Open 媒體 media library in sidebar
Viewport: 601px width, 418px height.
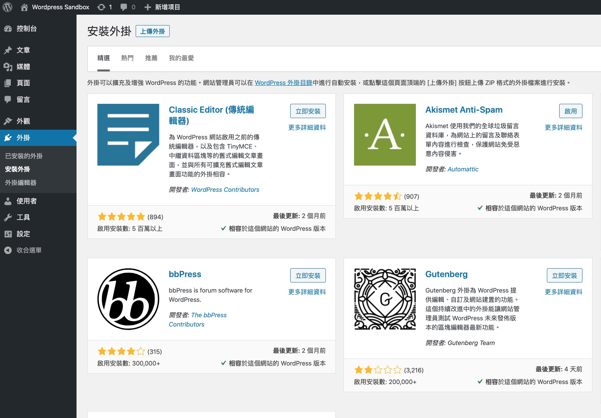[23, 67]
